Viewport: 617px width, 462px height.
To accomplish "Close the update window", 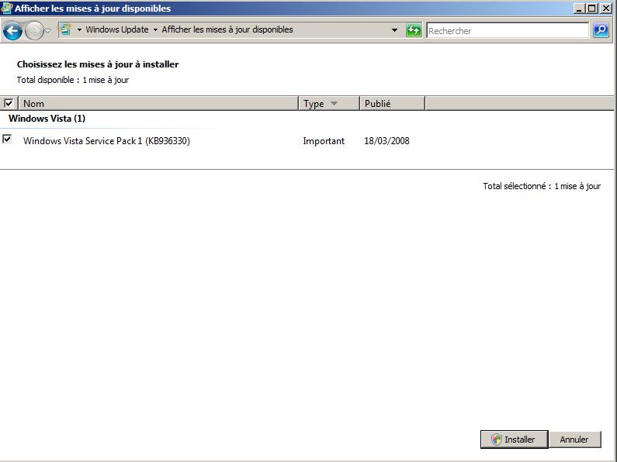I will coord(606,9).
